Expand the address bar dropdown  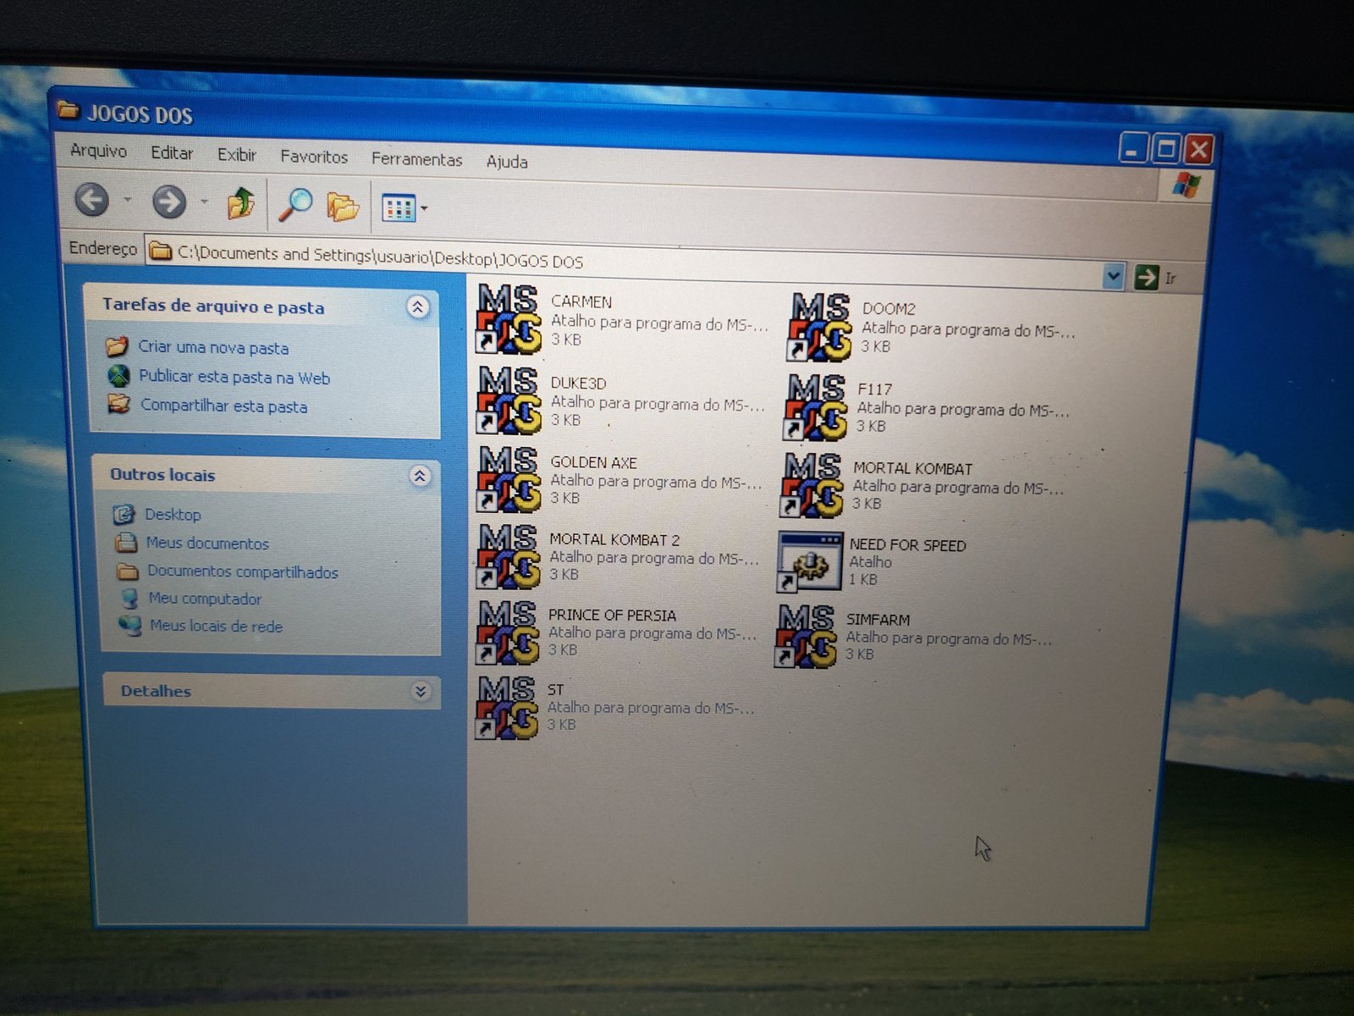click(1114, 276)
